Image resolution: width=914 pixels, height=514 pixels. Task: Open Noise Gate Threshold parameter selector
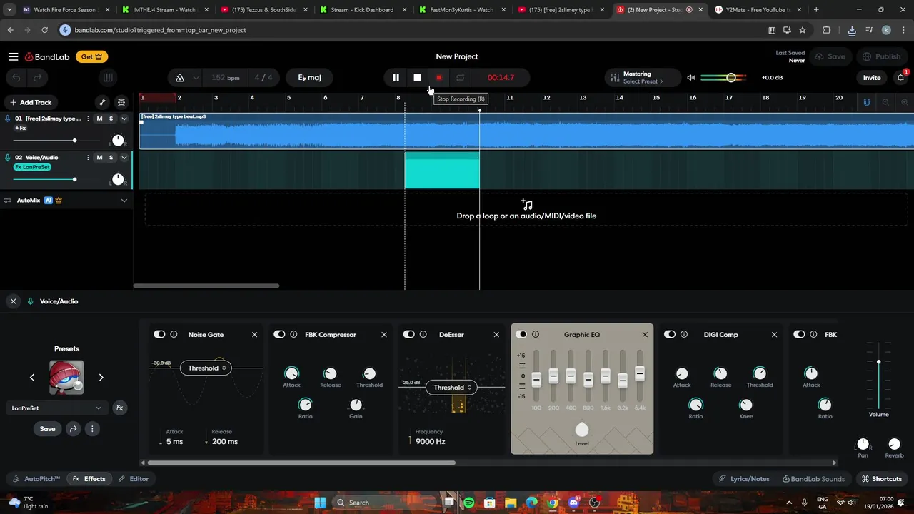[205, 368]
